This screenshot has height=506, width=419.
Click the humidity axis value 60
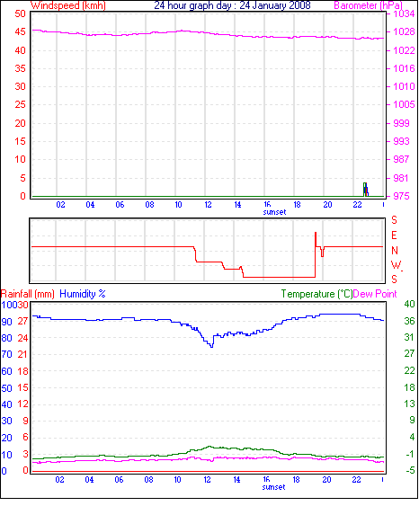click(7, 371)
